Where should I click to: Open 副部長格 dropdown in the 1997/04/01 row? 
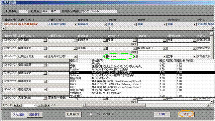[x=105, y=40]
